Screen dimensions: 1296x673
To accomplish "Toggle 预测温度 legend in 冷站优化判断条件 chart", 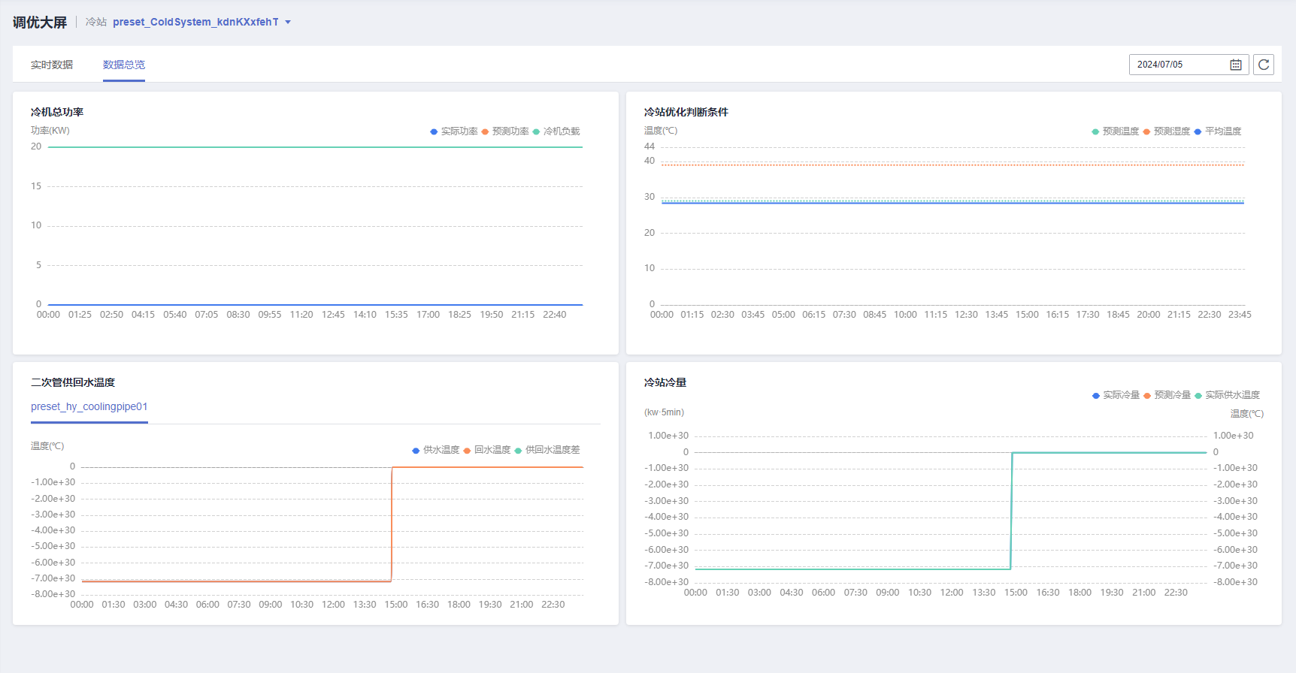I will click(1116, 131).
